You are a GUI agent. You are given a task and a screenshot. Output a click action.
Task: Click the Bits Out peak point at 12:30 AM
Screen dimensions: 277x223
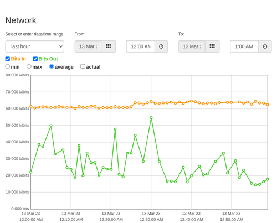click(x=151, y=118)
